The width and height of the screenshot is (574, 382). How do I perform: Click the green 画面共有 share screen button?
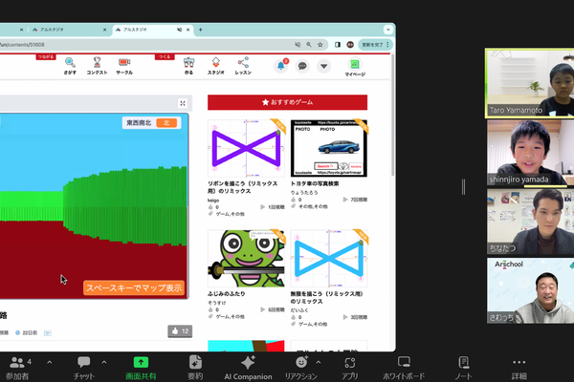[141, 368]
